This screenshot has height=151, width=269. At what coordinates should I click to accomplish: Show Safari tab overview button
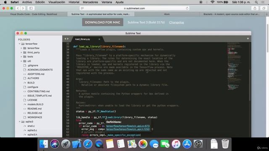[264, 8]
